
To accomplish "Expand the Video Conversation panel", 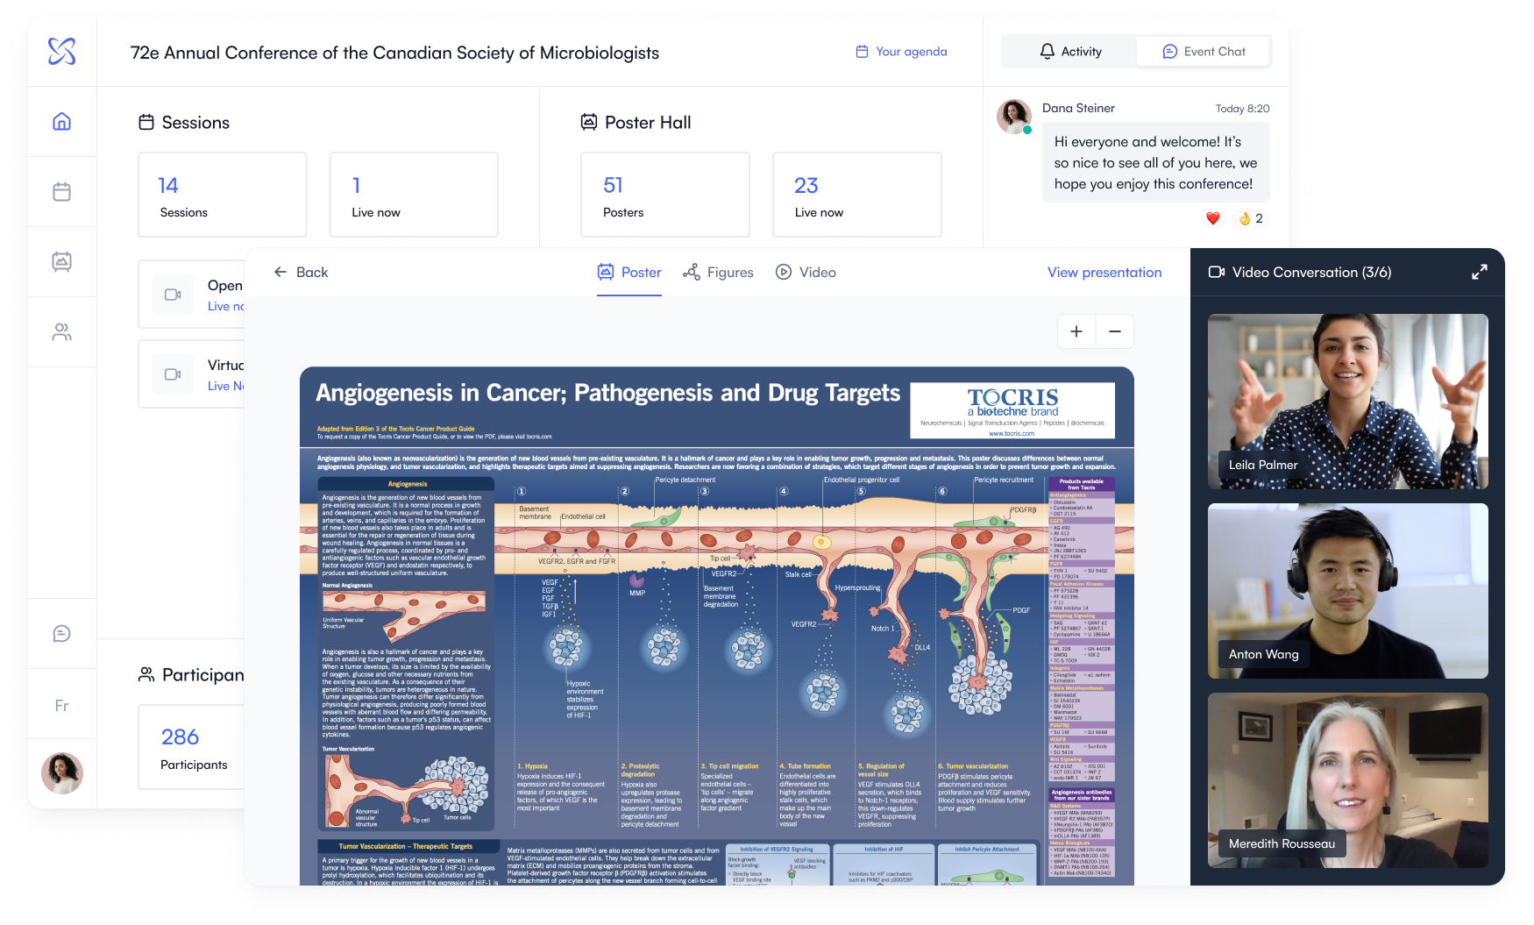I will (x=1480, y=273).
